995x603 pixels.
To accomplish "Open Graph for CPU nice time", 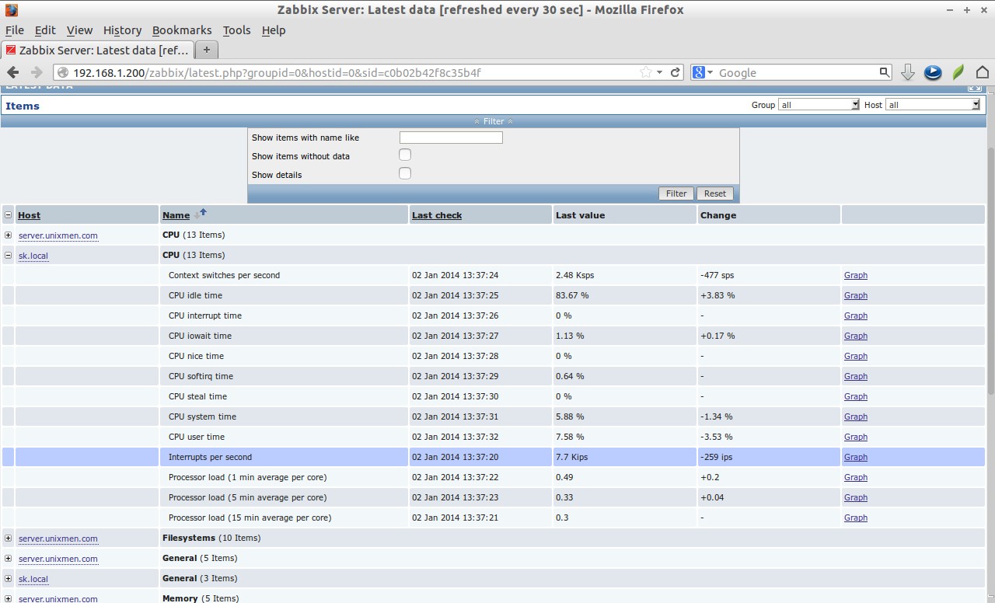I will tap(856, 356).
